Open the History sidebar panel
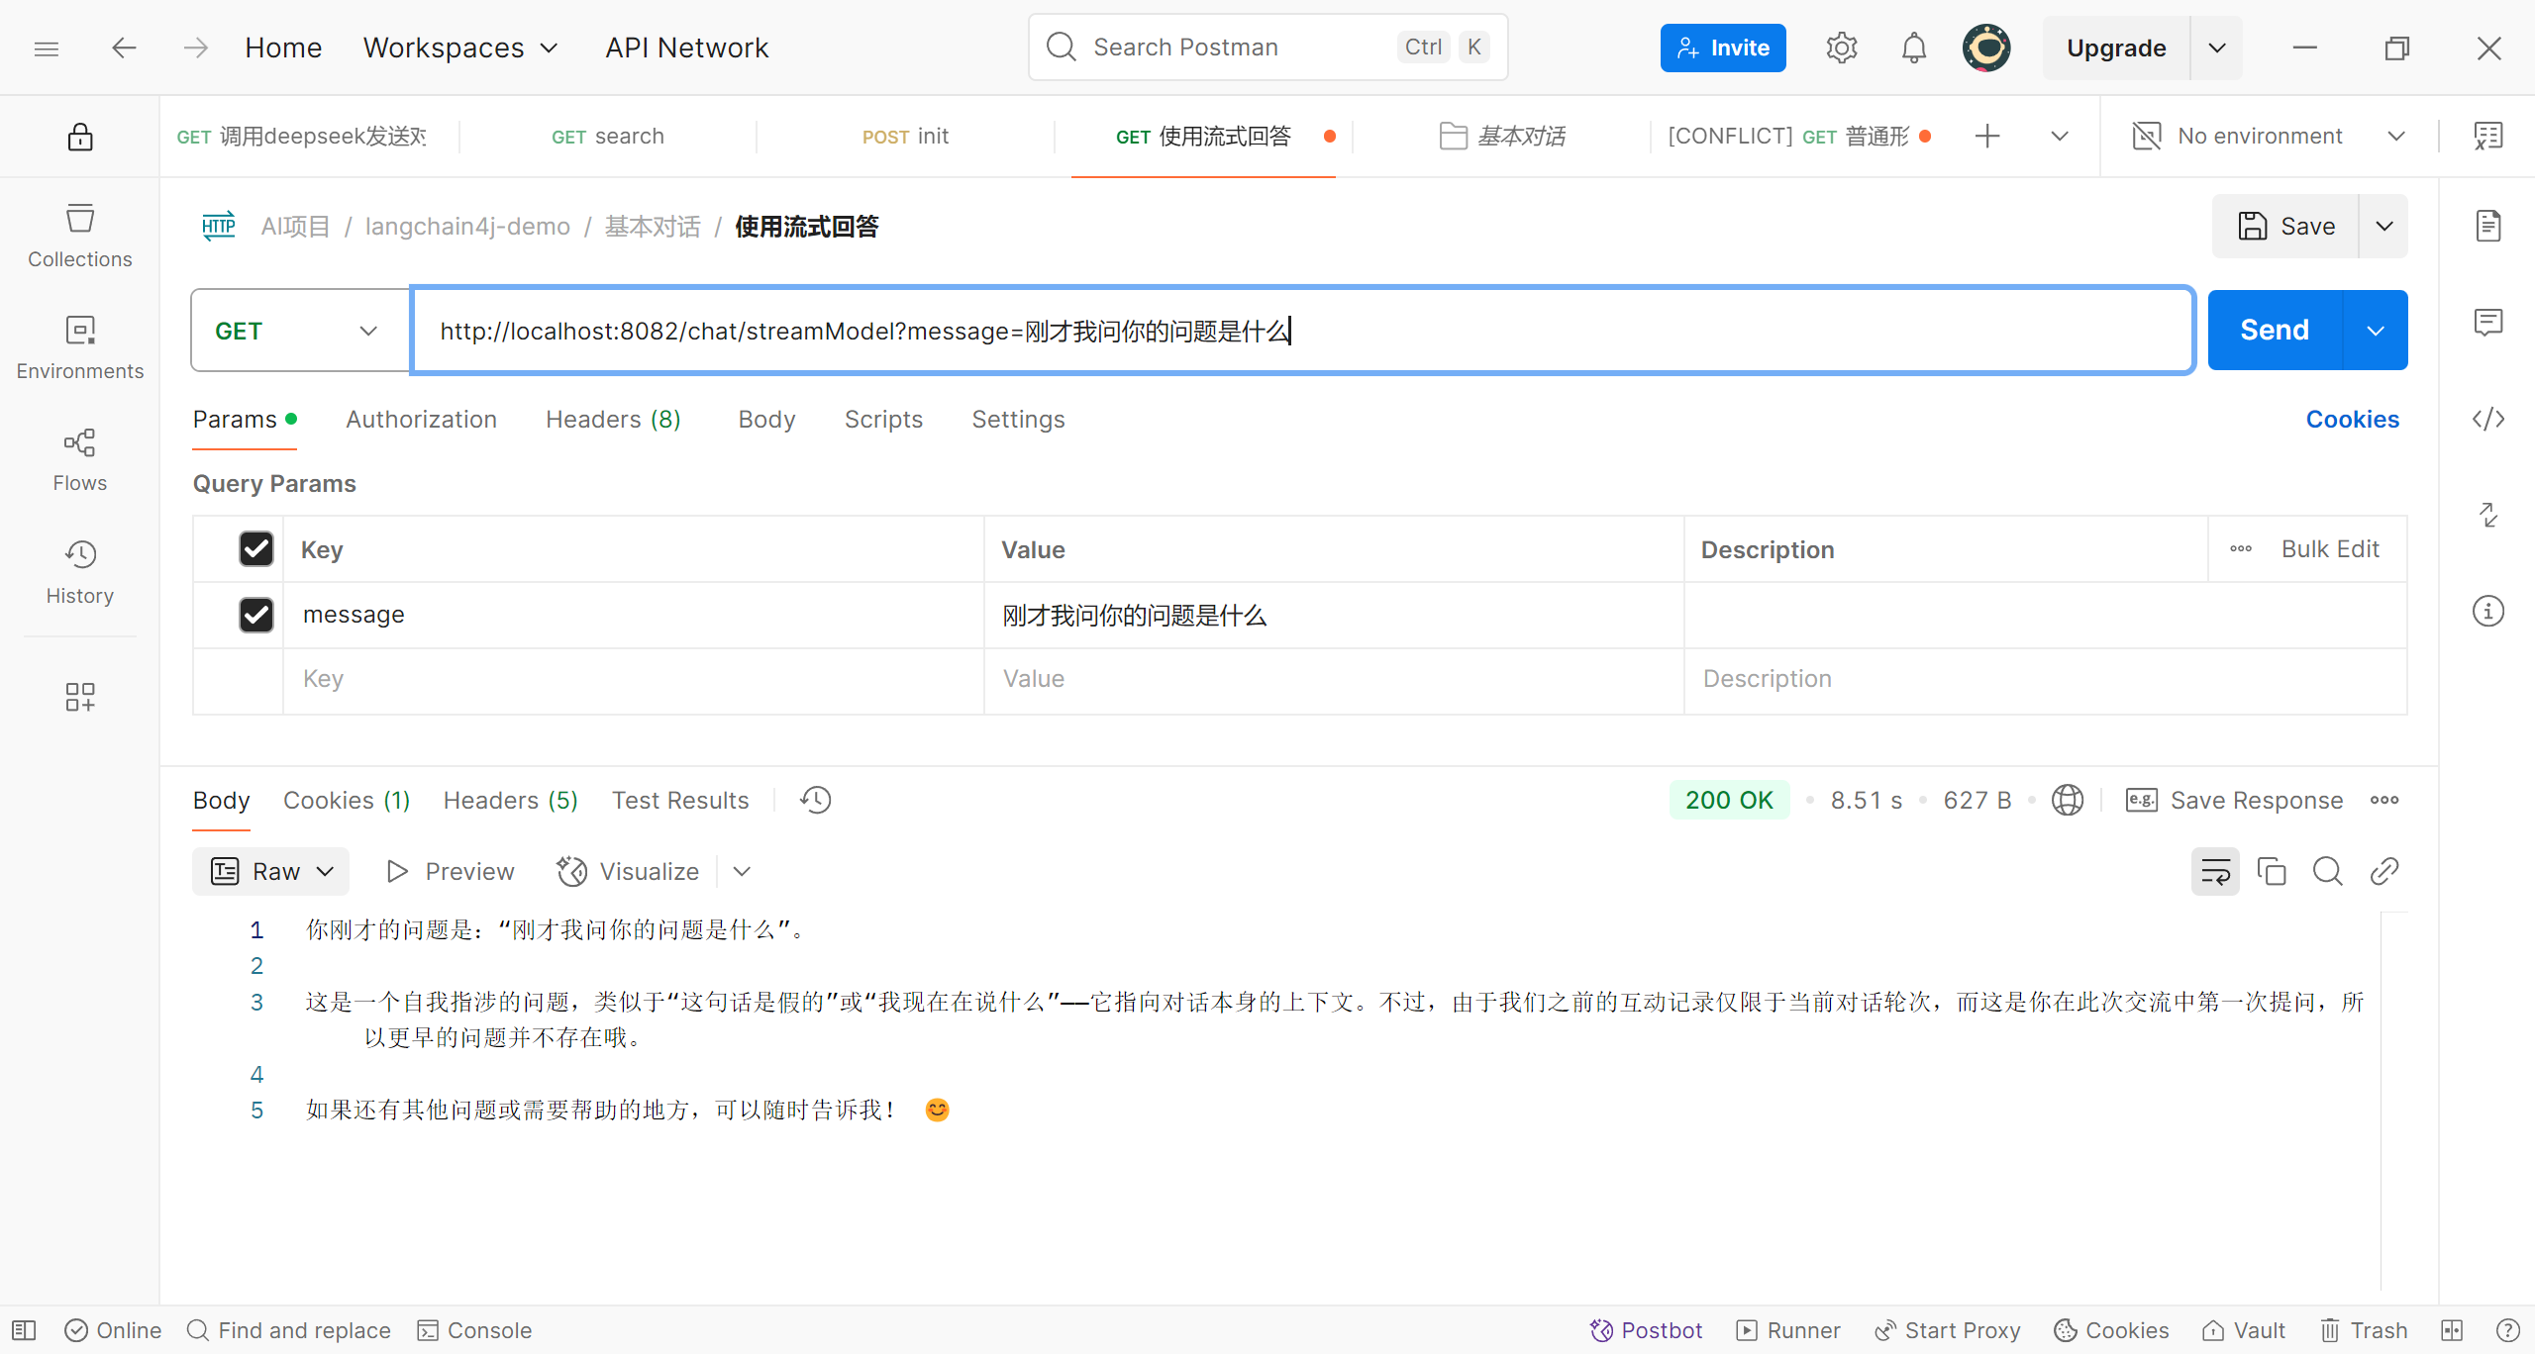Viewport: 2535px width, 1354px height. tap(79, 572)
